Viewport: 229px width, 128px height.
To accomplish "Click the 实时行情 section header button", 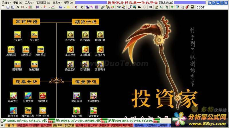I will click(26, 22).
